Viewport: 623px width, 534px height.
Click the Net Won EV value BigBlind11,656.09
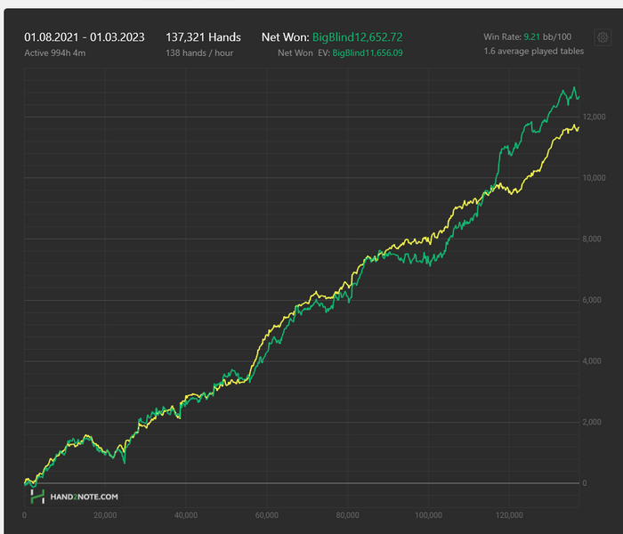(x=367, y=53)
